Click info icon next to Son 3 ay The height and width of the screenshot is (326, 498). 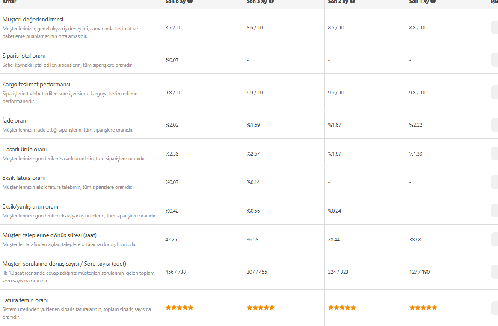[271, 2]
